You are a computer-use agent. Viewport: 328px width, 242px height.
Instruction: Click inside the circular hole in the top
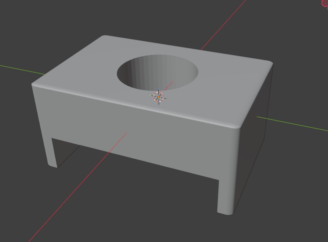point(157,73)
